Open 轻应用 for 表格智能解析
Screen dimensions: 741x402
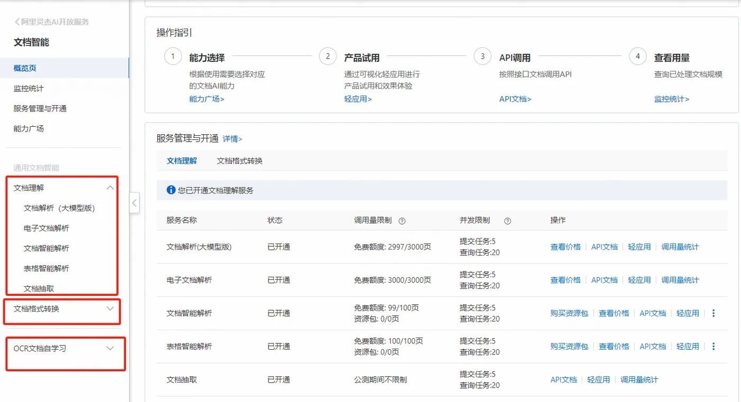pyautogui.click(x=688, y=347)
